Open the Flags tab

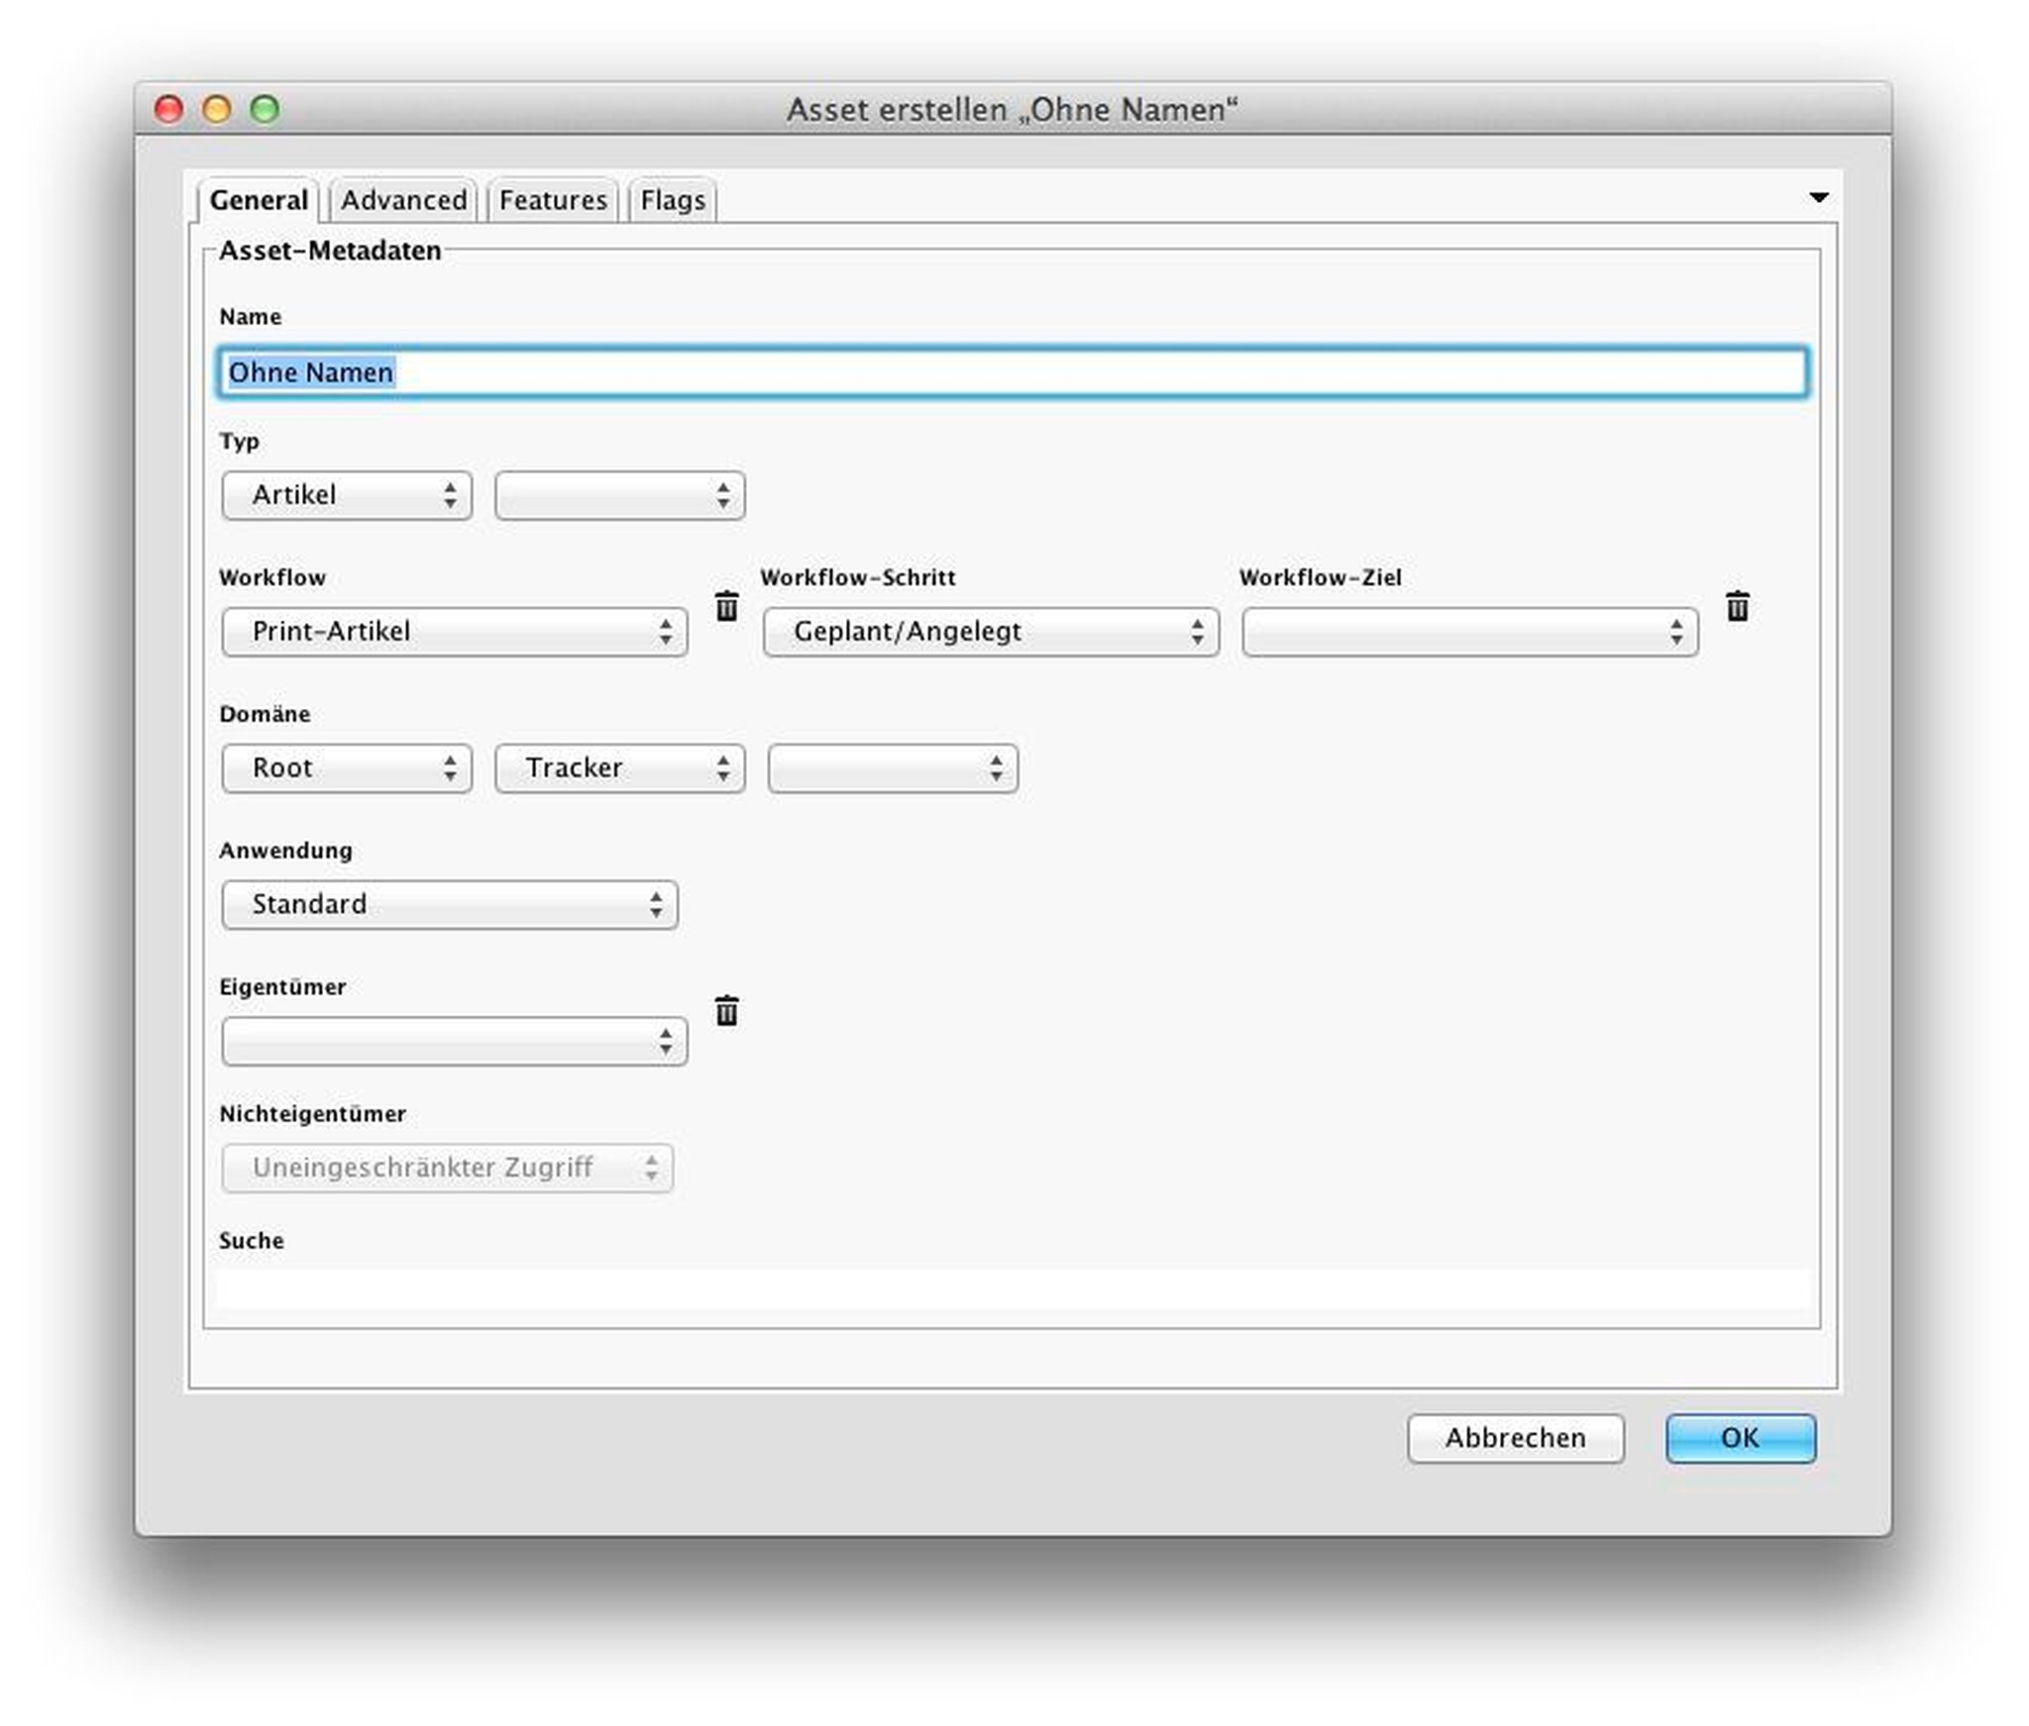coord(672,201)
